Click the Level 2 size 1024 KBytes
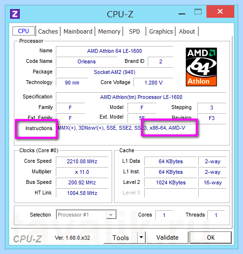 point(171,182)
